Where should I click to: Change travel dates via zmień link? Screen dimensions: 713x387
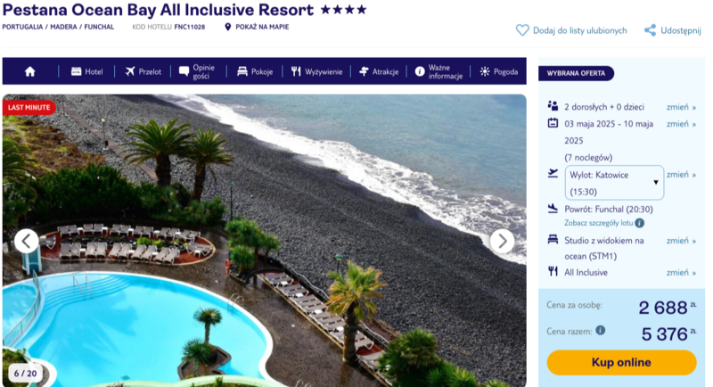(x=681, y=124)
